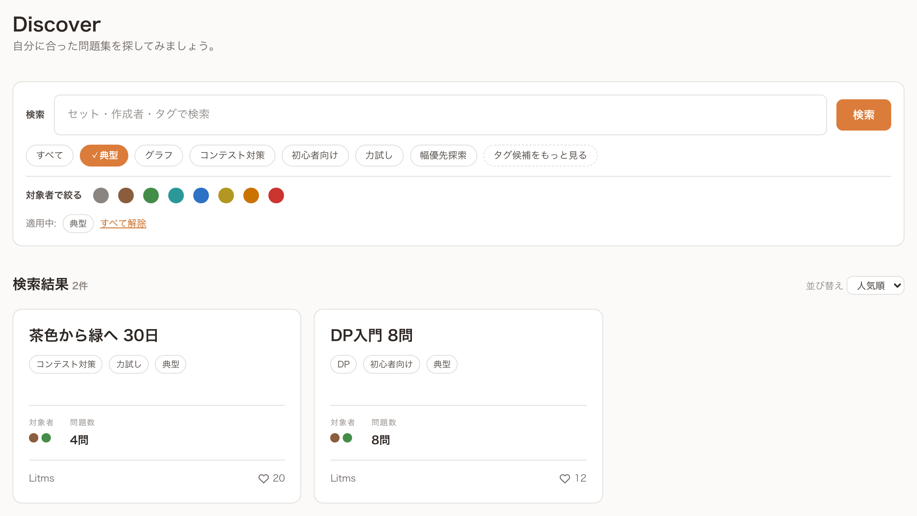Open the 人気順 sort dropdown
917x516 pixels.
[876, 285]
